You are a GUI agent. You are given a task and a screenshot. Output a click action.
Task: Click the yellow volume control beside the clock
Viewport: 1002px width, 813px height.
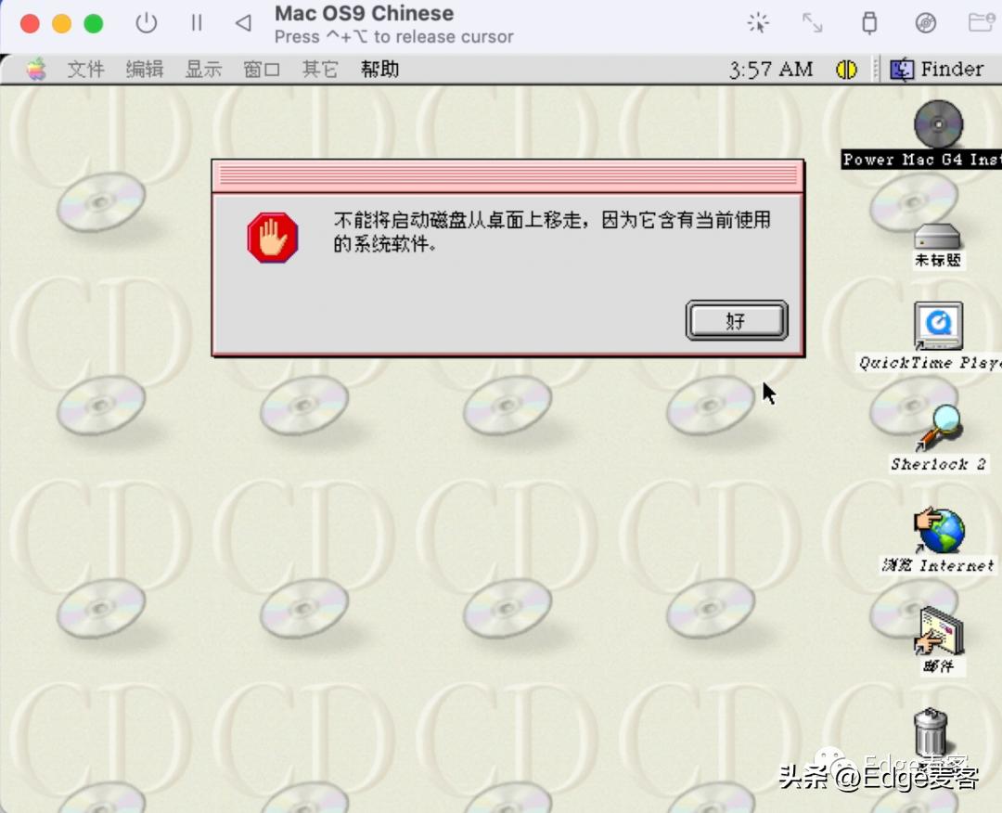click(x=845, y=69)
